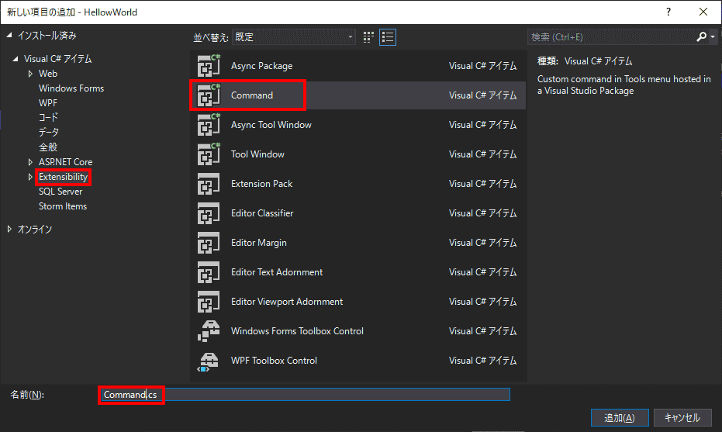Select the SQL Server category
722x432 pixels.
tap(60, 192)
